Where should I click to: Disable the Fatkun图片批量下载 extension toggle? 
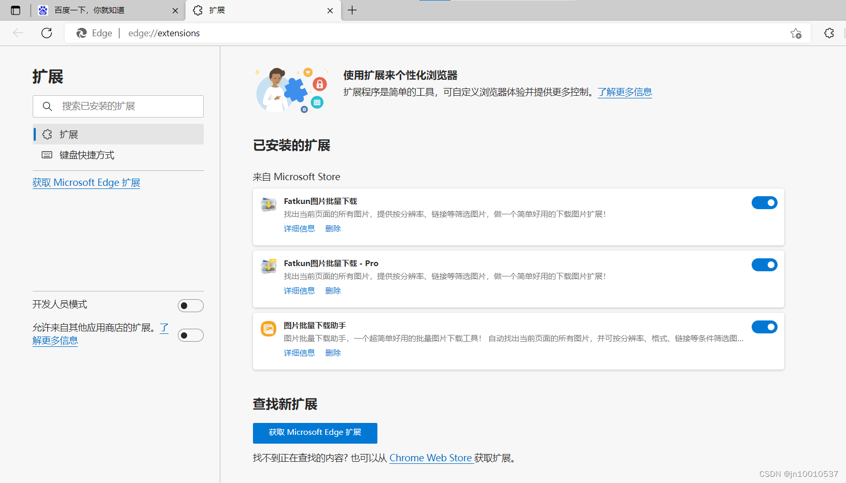pos(765,203)
